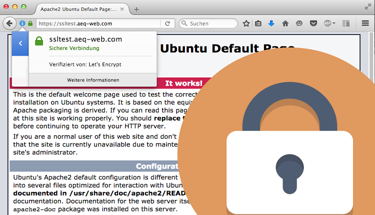Go back in the site info popup
Viewport: 375px width, 215px height.
click(x=20, y=43)
